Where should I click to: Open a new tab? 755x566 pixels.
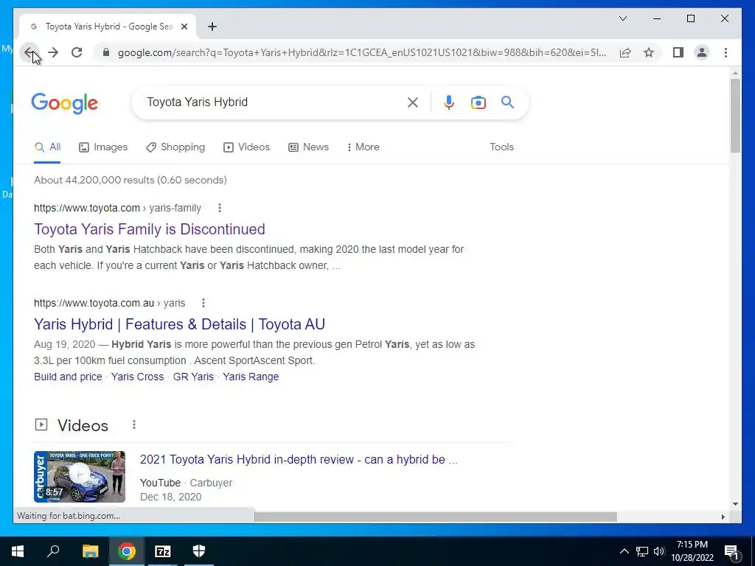(212, 27)
